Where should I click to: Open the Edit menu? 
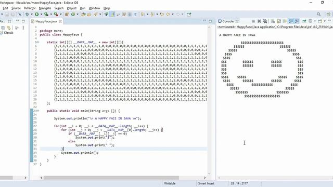[x=5, y=8]
